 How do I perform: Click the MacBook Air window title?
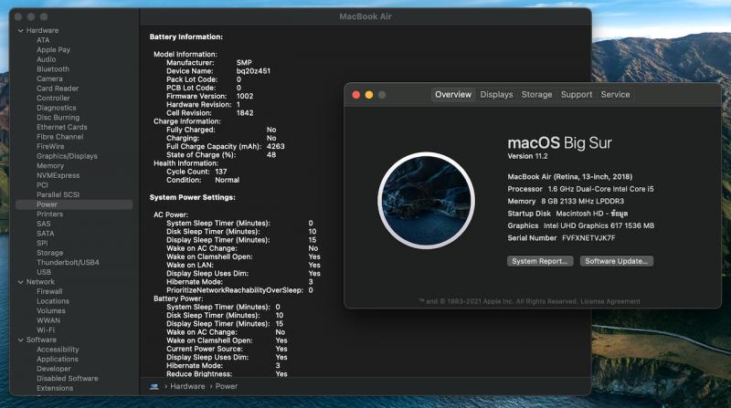pos(365,16)
